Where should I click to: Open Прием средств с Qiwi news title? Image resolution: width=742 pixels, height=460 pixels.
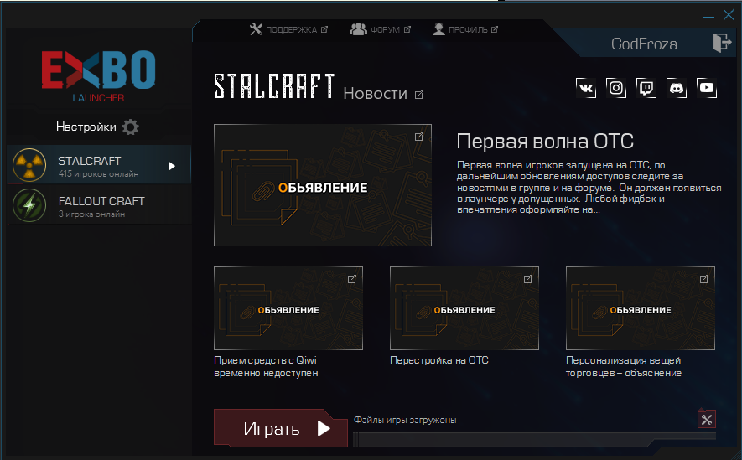point(266,366)
